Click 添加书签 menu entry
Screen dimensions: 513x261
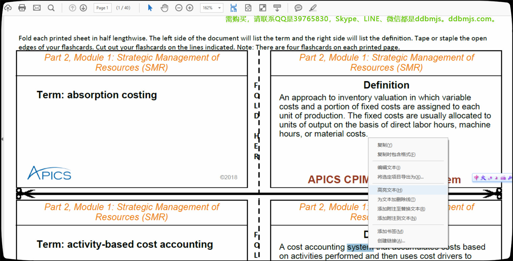pyautogui.click(x=390, y=231)
